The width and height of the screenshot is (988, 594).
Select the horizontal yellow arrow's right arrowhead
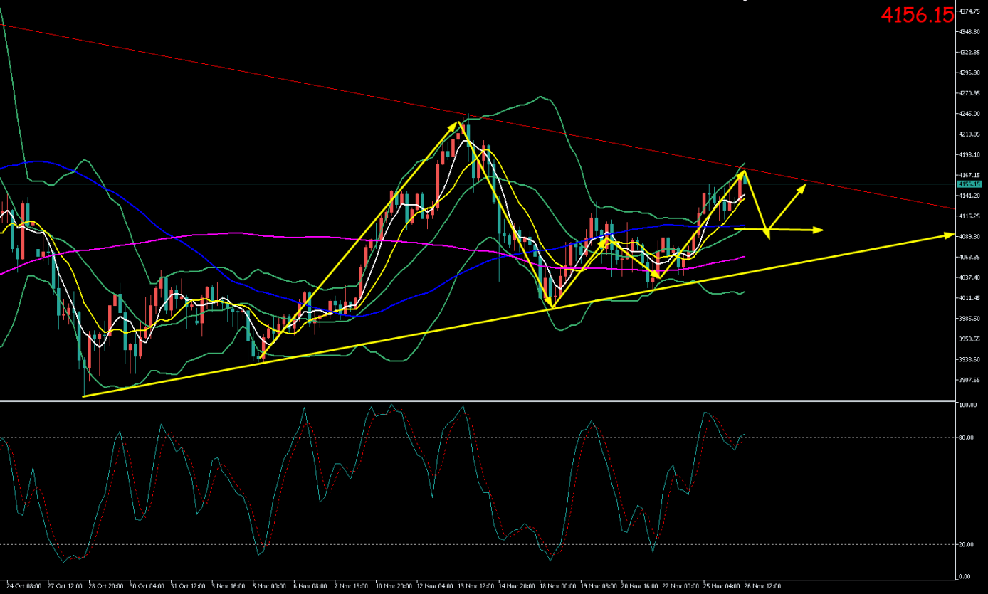coord(819,230)
